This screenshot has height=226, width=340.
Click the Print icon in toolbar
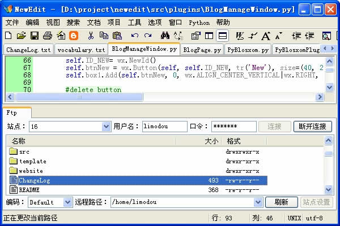click(x=48, y=36)
